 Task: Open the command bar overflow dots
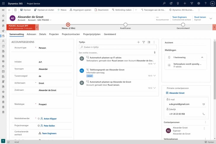(199, 10)
